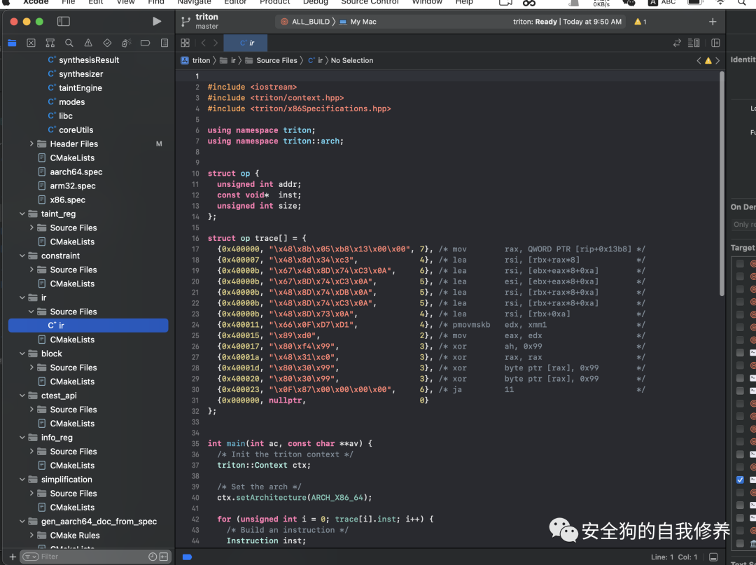Collapse the taint_reg folder
This screenshot has width=756, height=565.
pyautogui.click(x=22, y=214)
